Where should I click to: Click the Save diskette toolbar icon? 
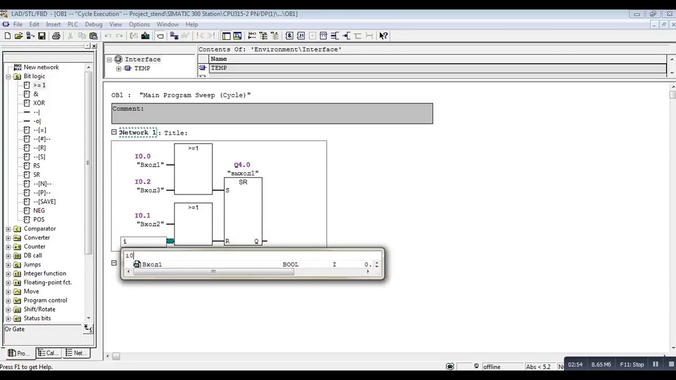point(42,36)
